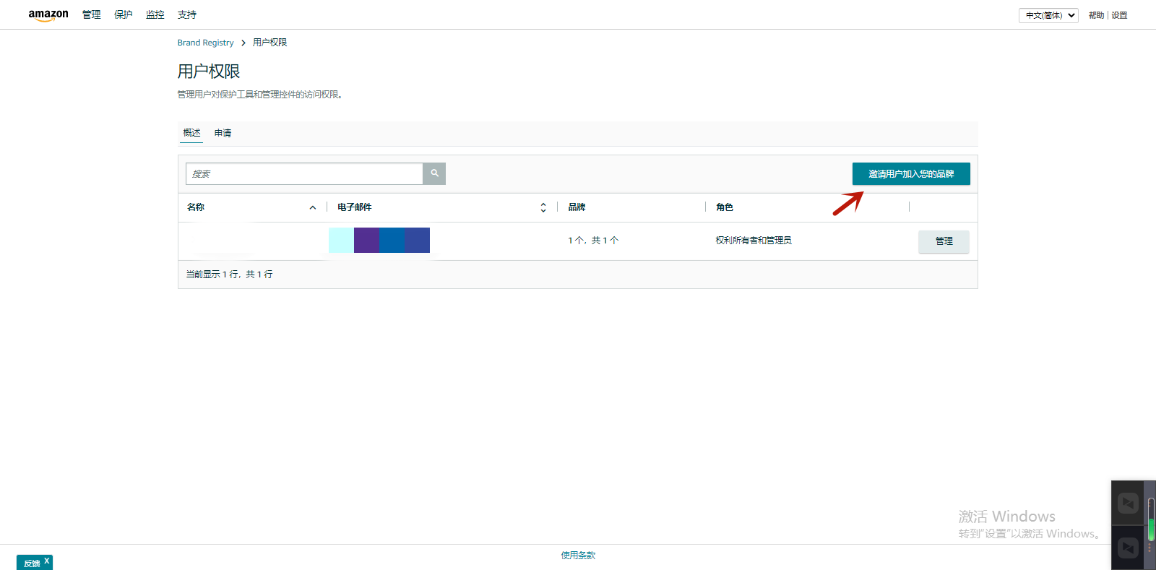Go to the Brand Registry breadcrumb link

(206, 43)
